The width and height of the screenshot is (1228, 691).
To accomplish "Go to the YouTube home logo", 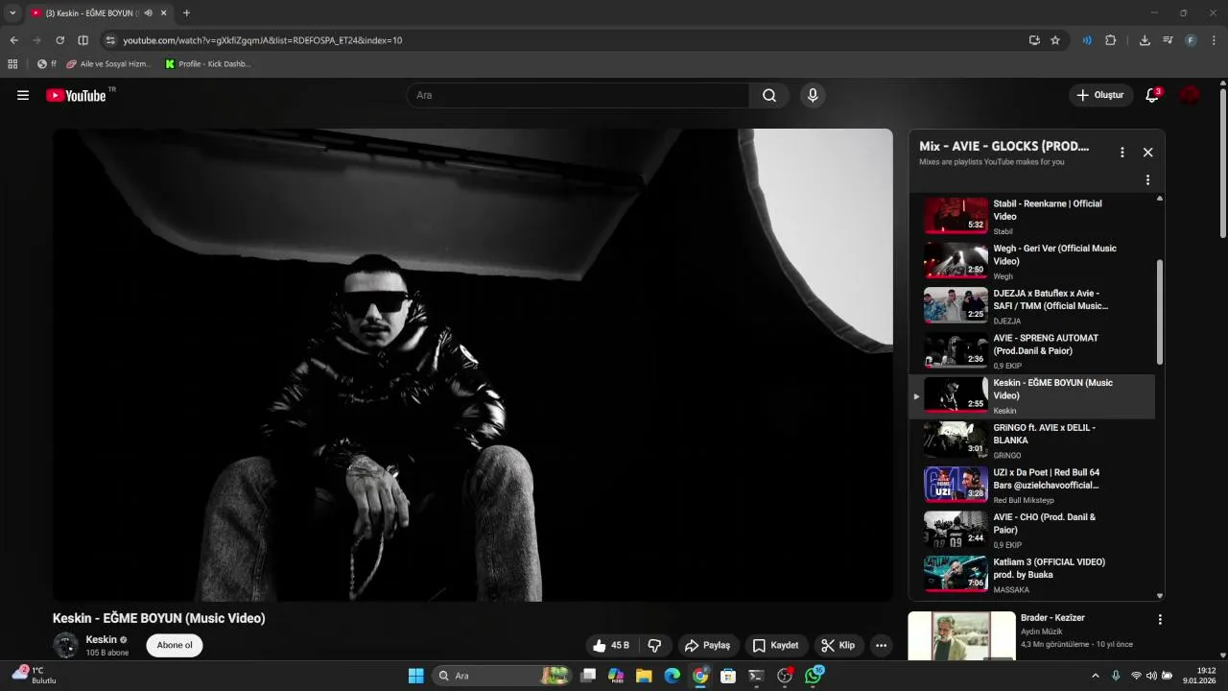I will 76,95.
